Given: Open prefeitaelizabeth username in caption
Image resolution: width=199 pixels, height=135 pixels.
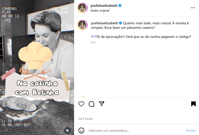Looking at the screenshot, I should [x=105, y=23].
